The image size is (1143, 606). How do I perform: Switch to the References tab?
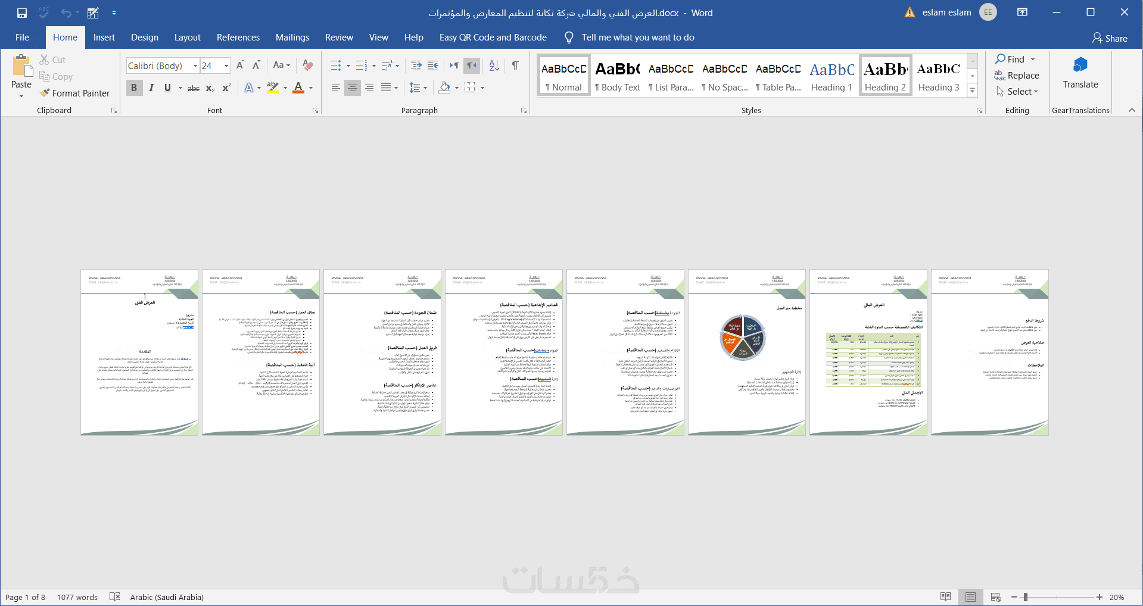click(238, 38)
